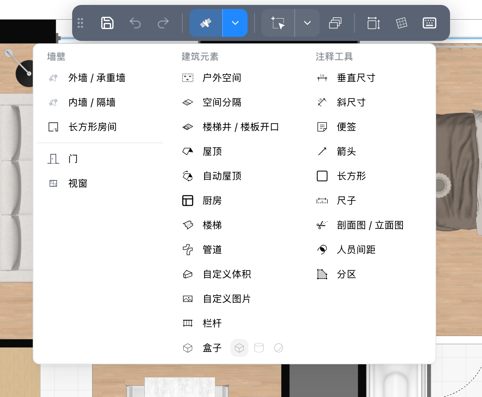
Task: Open the selection tool dropdown chevron
Action: [x=307, y=23]
